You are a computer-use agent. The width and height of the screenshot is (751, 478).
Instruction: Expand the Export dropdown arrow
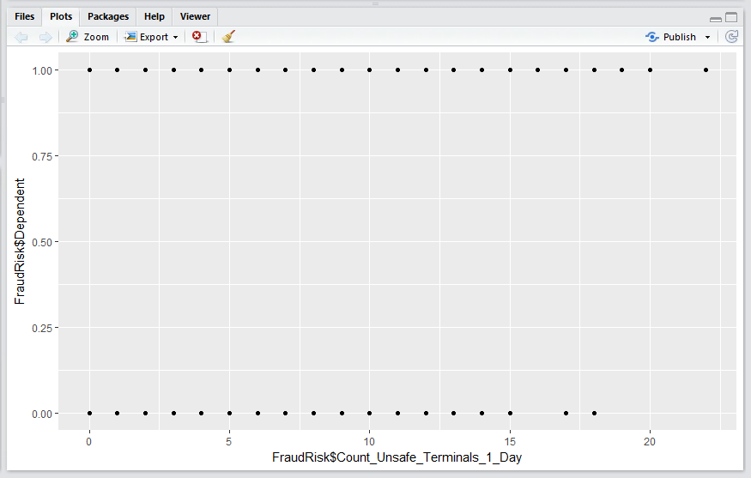click(x=175, y=38)
